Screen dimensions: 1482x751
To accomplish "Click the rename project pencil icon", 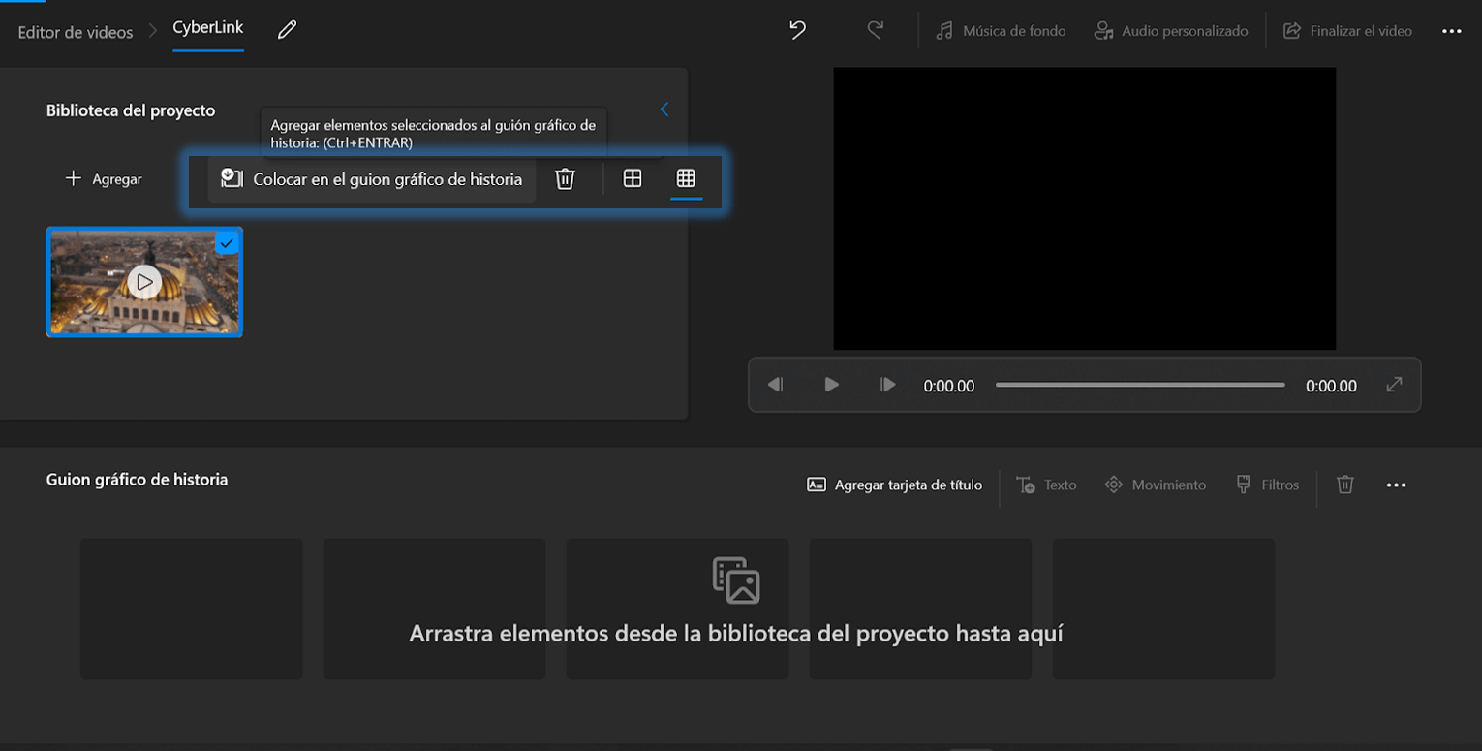I will tap(287, 30).
